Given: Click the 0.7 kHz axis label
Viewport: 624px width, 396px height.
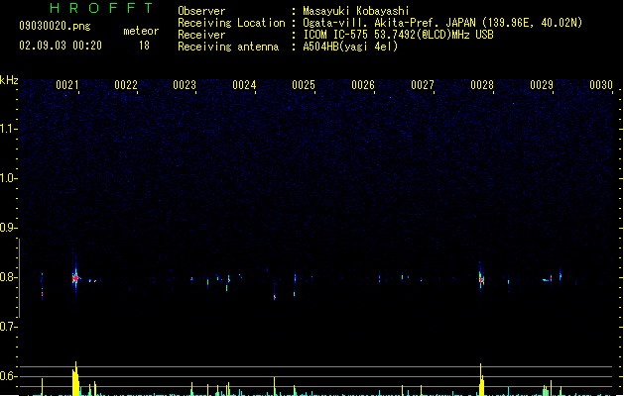Looking at the screenshot, I should coord(8,327).
